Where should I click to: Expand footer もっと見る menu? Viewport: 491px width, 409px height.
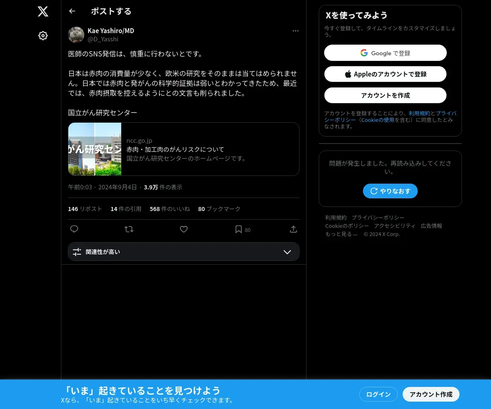point(342,234)
